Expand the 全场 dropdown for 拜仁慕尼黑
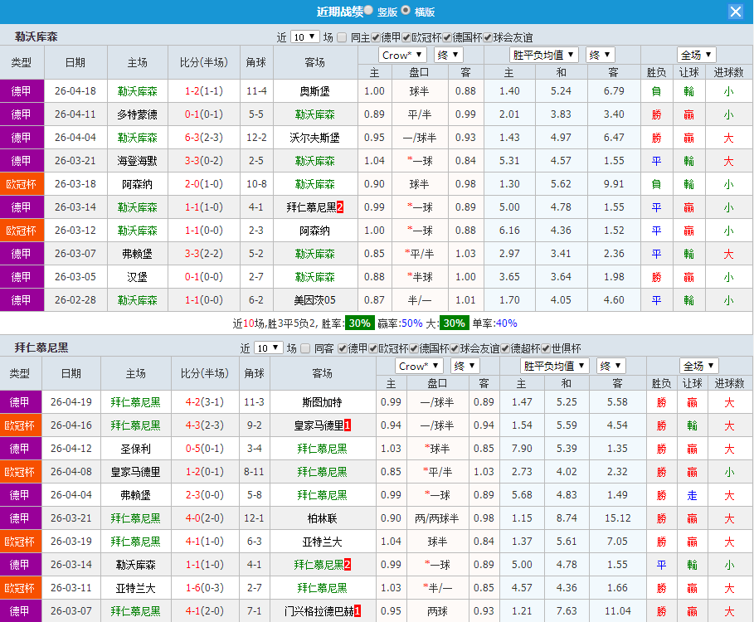This screenshot has height=622, width=754. click(x=698, y=365)
